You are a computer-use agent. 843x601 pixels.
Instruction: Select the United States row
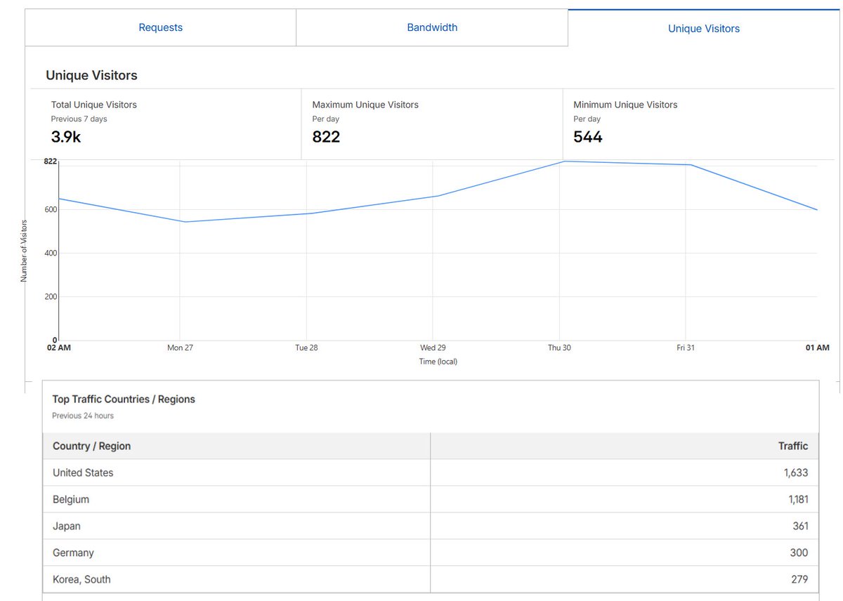coord(431,473)
